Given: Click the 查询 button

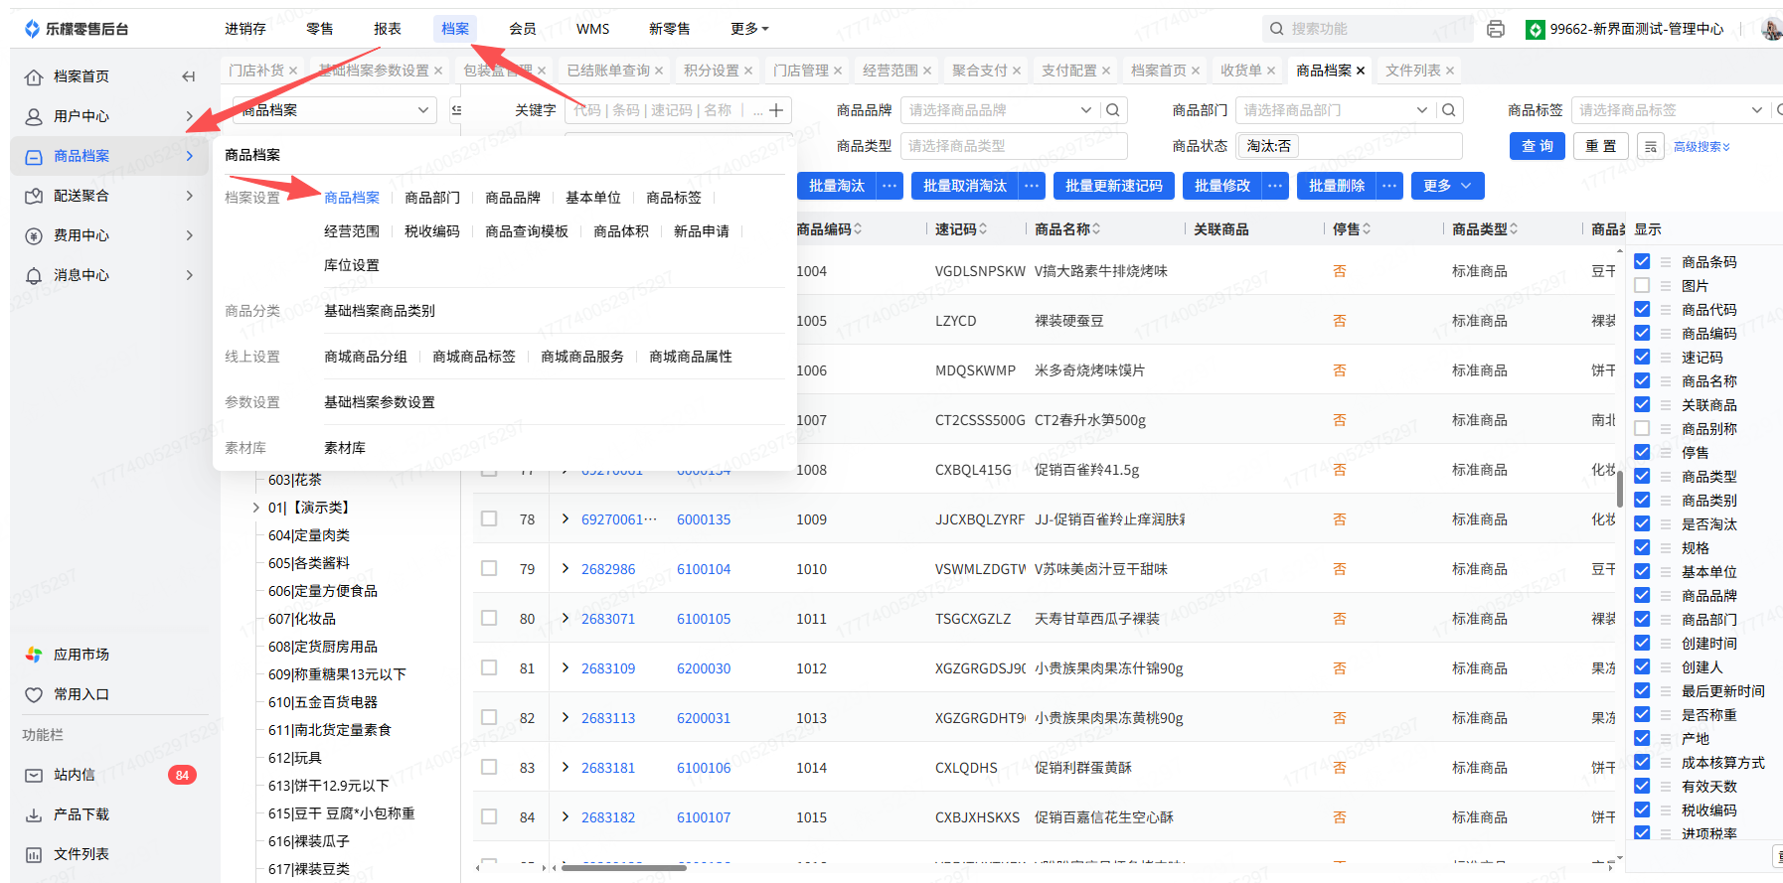Looking at the screenshot, I should (x=1537, y=146).
